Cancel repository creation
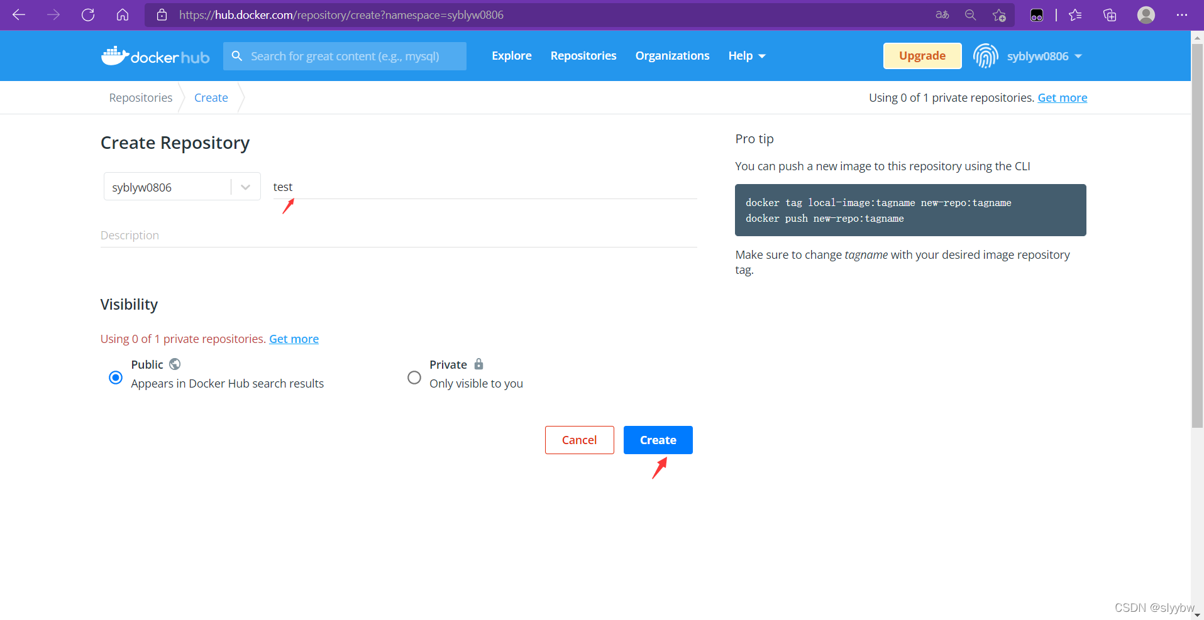 click(580, 440)
